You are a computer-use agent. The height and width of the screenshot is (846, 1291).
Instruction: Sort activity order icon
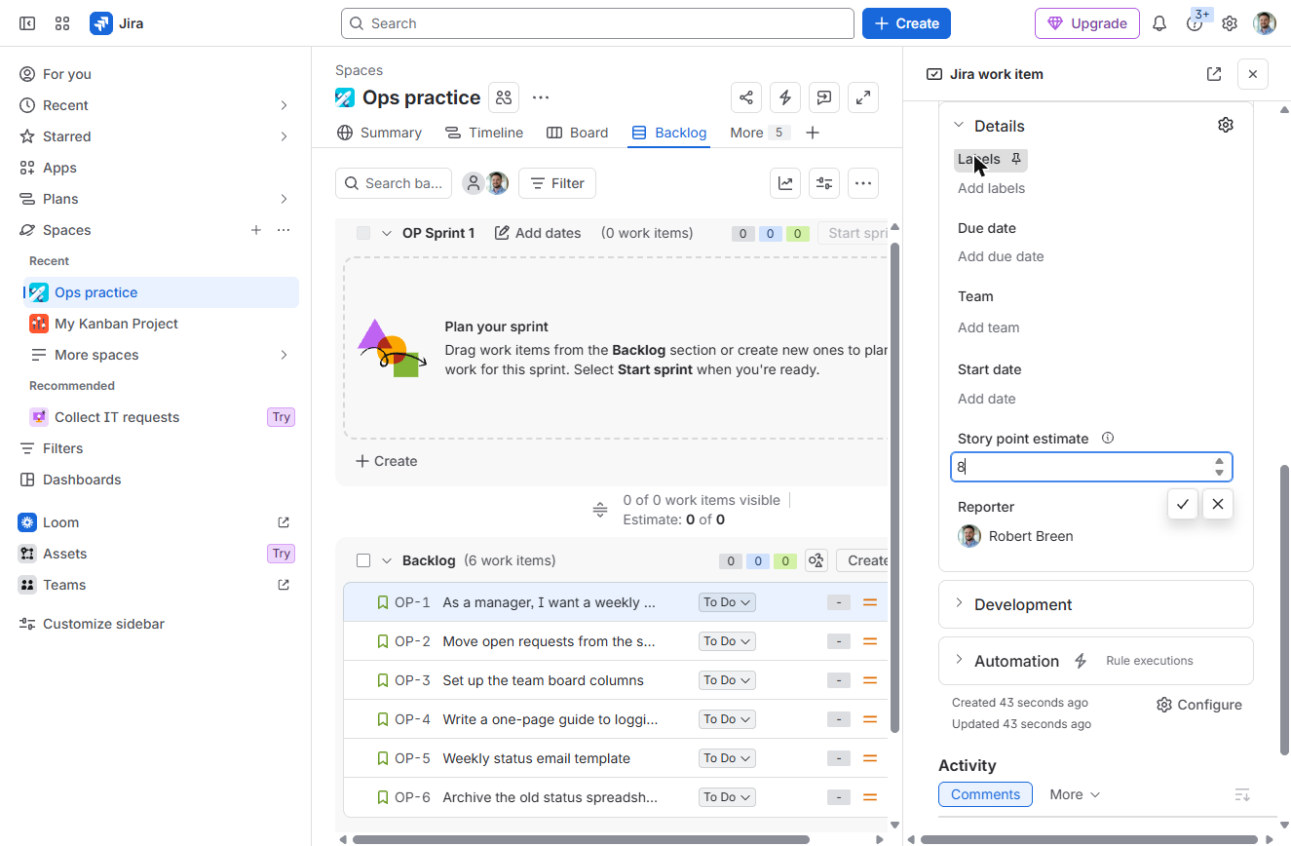pos(1242,794)
